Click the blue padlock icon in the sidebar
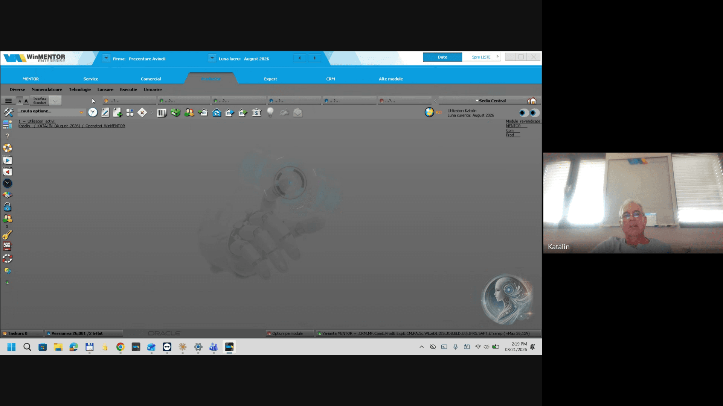 [7, 207]
